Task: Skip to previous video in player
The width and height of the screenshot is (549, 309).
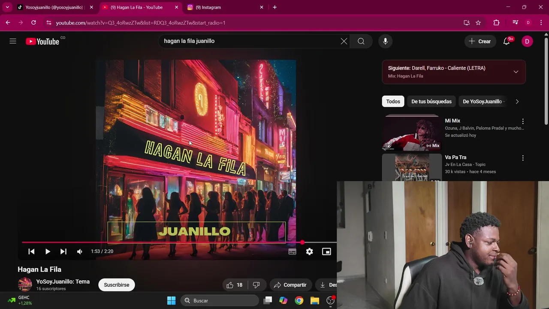Action: click(x=31, y=251)
